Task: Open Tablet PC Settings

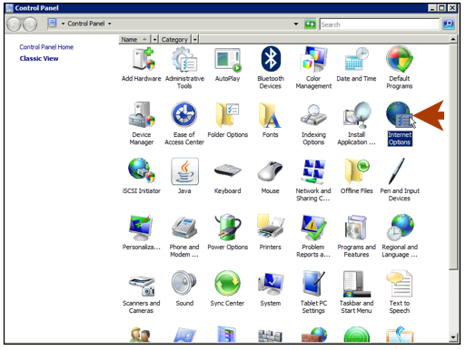Action: [x=313, y=293]
